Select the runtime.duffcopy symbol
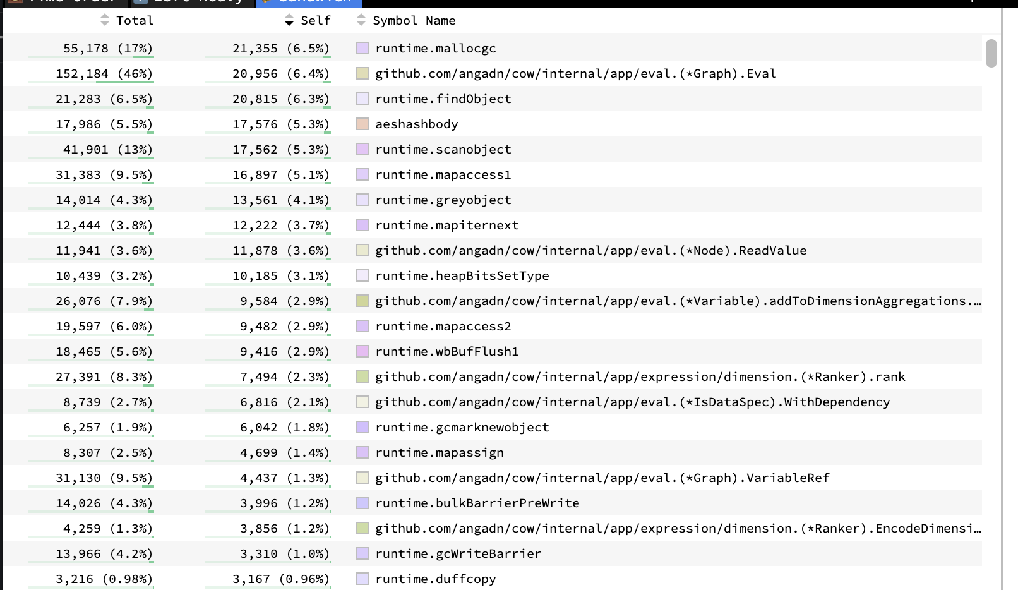The image size is (1018, 590). click(x=435, y=579)
